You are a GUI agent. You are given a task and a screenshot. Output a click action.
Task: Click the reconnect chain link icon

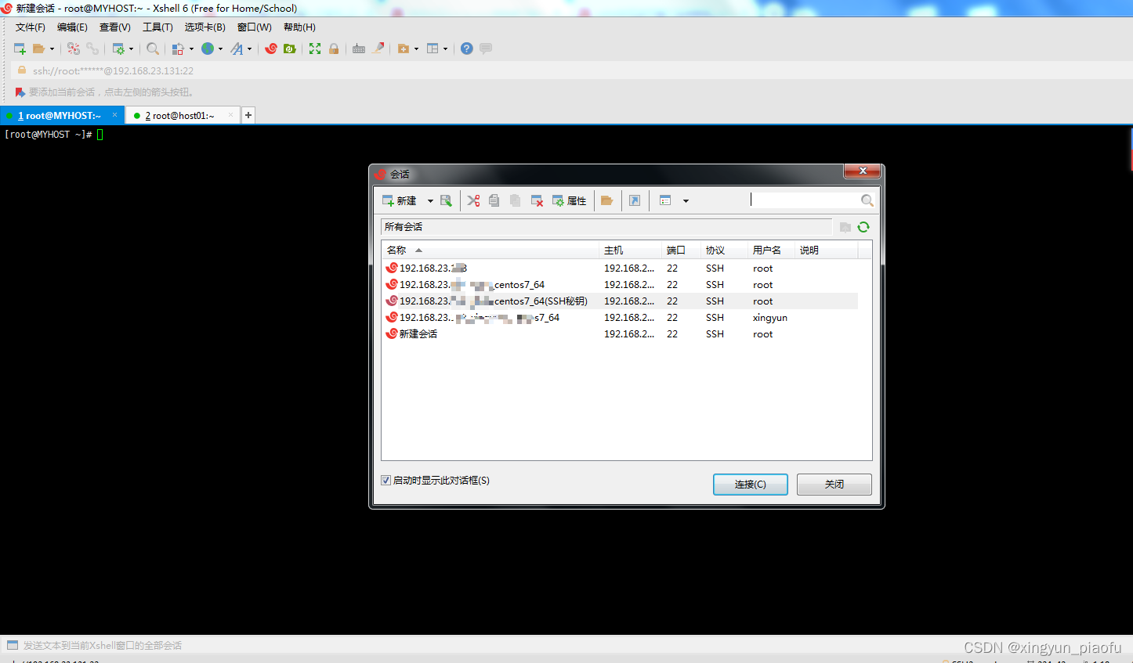pyautogui.click(x=92, y=49)
